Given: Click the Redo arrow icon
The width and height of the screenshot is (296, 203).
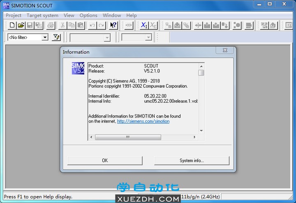Looking at the screenshot, I should [101, 25].
